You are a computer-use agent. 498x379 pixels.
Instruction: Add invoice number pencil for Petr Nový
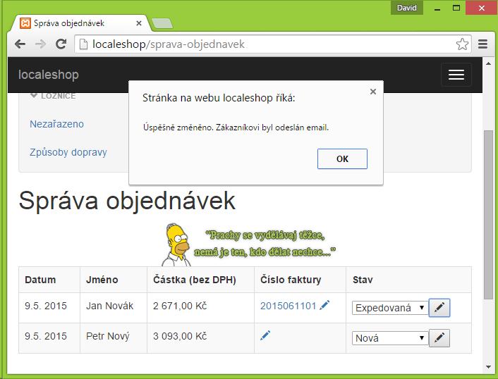point(265,335)
